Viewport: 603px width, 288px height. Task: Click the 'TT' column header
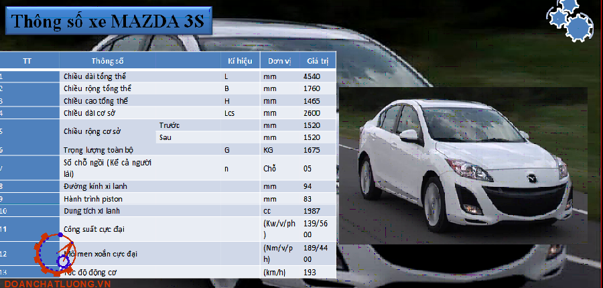coord(27,61)
